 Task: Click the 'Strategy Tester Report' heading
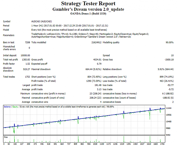click(88, 4)
